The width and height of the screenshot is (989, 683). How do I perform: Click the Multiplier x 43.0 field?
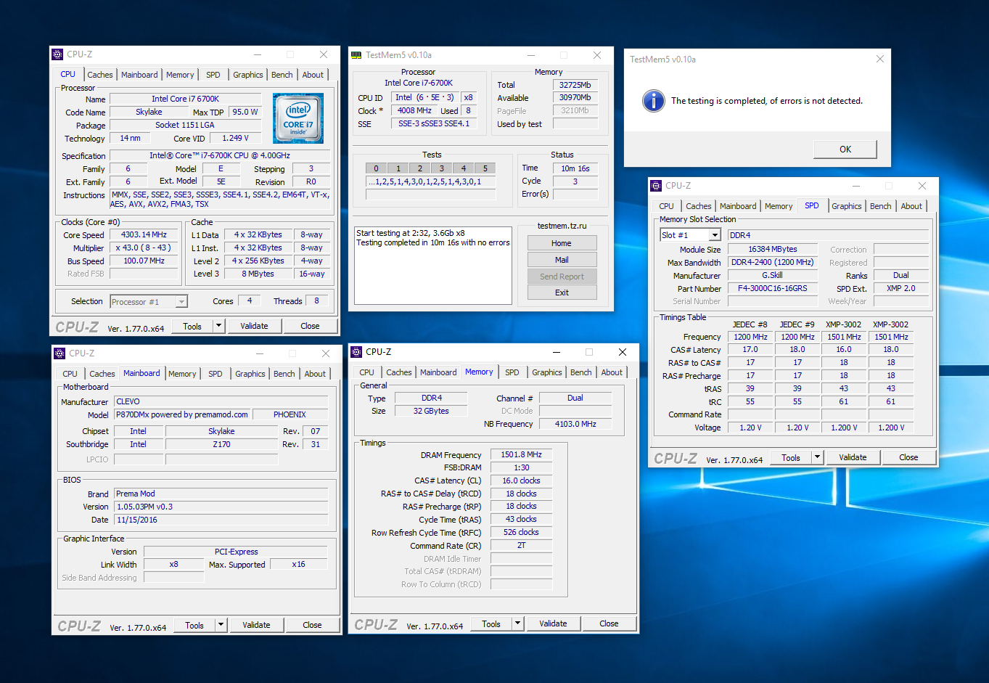point(144,248)
